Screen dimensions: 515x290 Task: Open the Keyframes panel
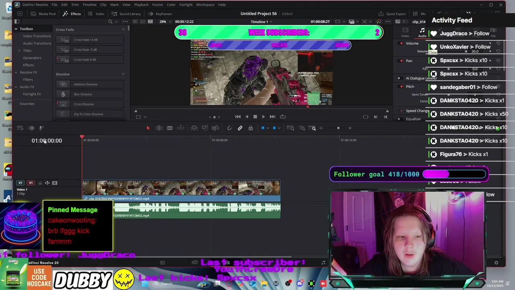pos(159,14)
